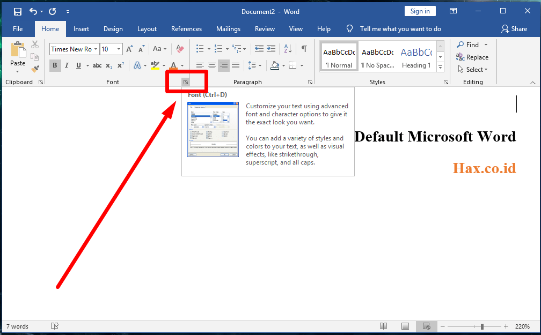Repeat the last action
This screenshot has height=335, width=541.
(x=53, y=11)
